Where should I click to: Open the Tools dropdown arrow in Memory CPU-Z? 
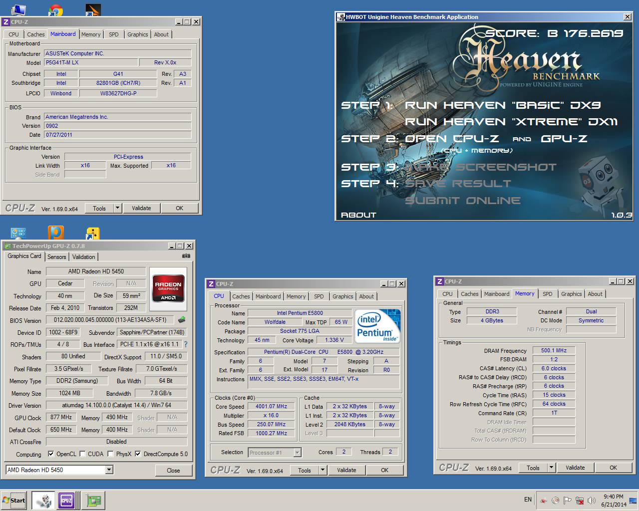tap(551, 468)
